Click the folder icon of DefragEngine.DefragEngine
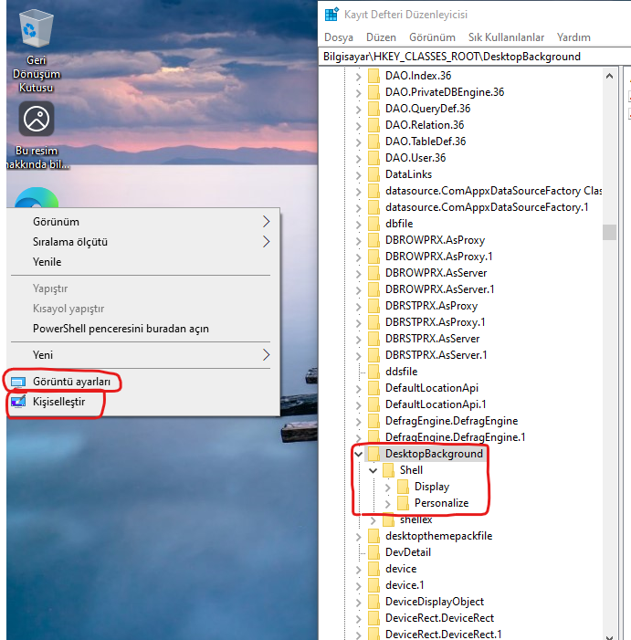This screenshot has width=631, height=640. (373, 421)
